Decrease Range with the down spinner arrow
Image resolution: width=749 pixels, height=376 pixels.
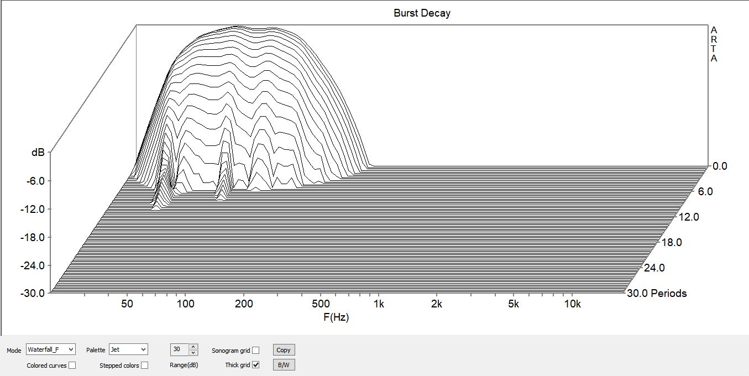(x=193, y=353)
